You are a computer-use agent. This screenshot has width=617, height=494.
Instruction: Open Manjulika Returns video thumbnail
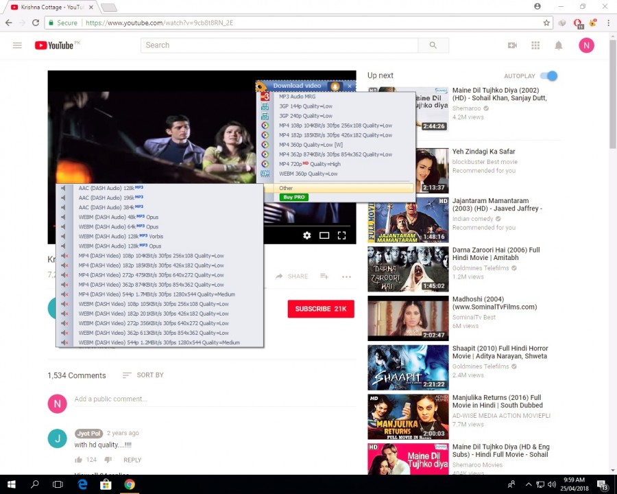[408, 416]
